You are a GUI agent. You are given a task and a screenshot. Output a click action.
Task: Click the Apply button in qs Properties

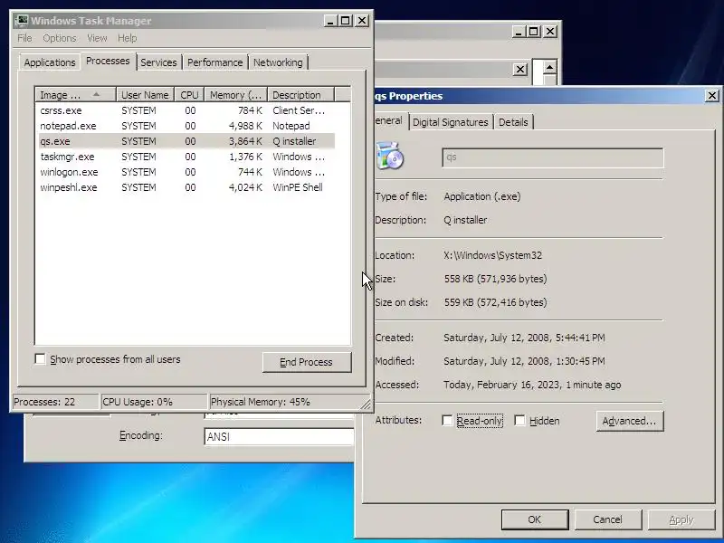681,519
